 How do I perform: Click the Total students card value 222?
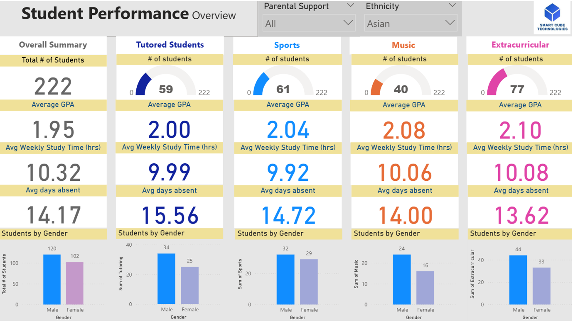pyautogui.click(x=53, y=87)
